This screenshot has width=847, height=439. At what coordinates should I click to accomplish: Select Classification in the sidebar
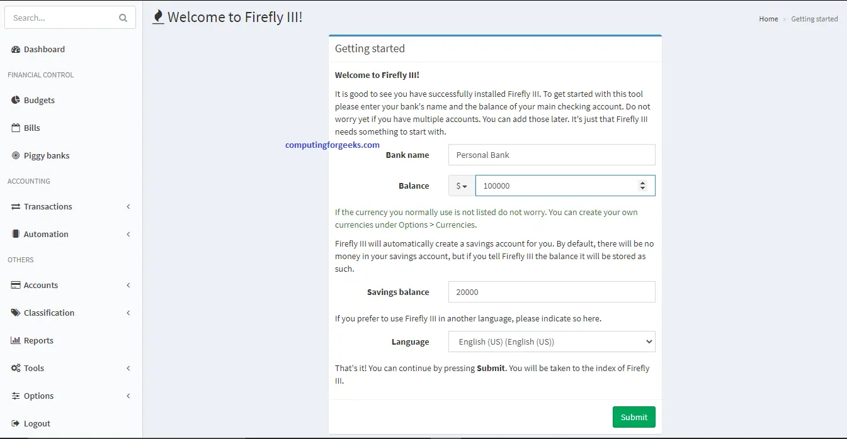pyautogui.click(x=48, y=313)
